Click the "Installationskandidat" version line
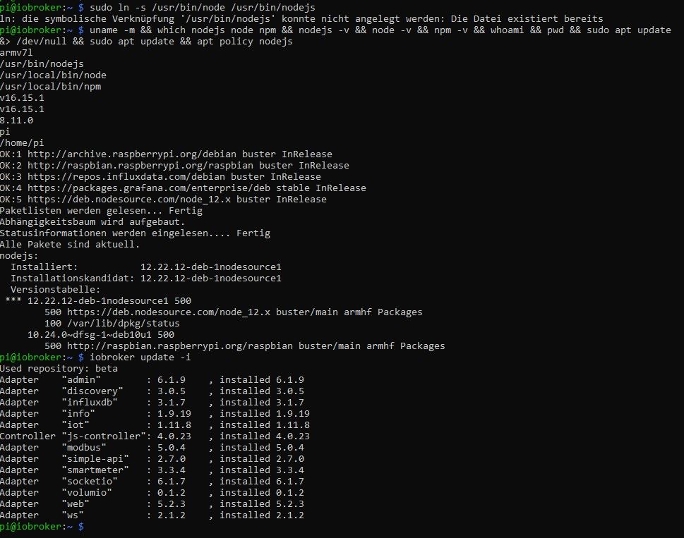 [x=146, y=279]
